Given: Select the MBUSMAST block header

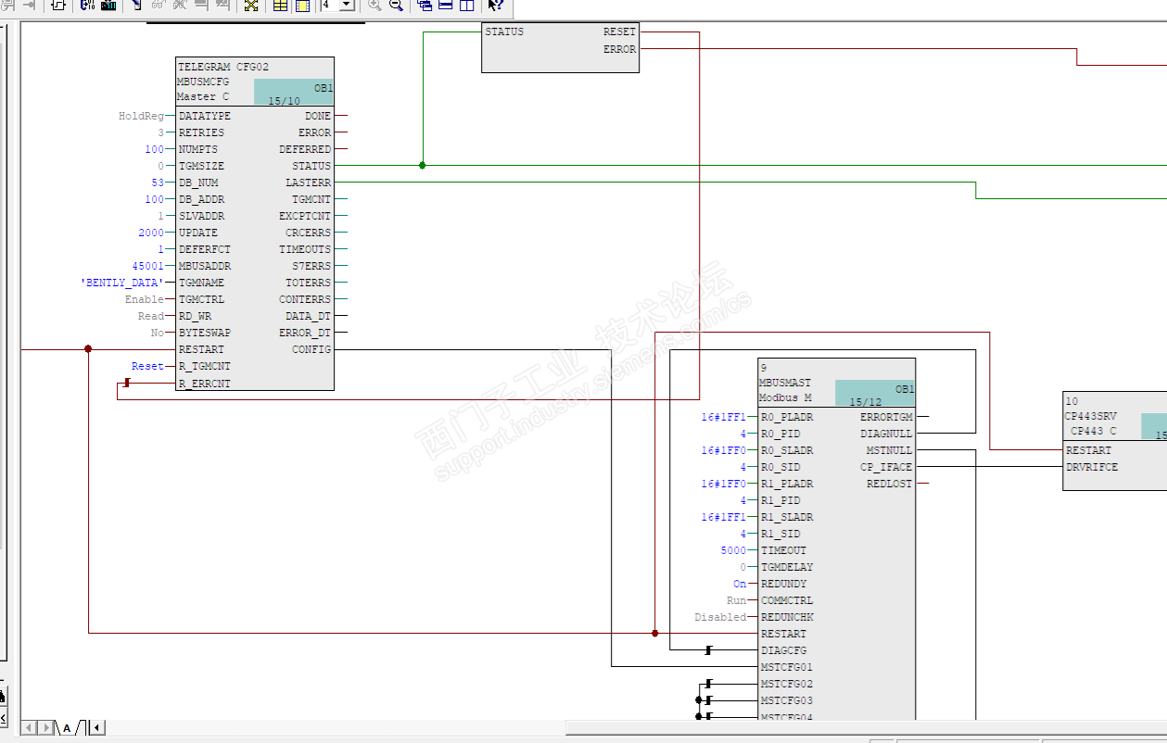Looking at the screenshot, I should click(836, 383).
